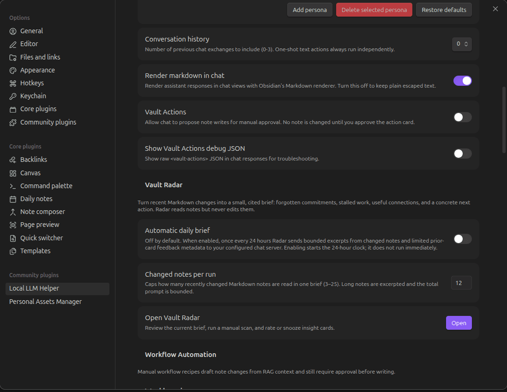Click the Appearance palette icon

(13, 71)
